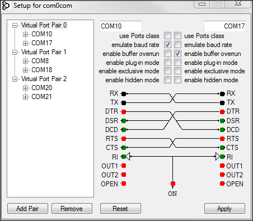Collapse Virtual Port Pair 0 node
Viewport: 253px width, 221px height.
(x=15, y=25)
